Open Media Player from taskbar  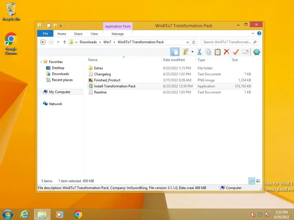pos(59,214)
